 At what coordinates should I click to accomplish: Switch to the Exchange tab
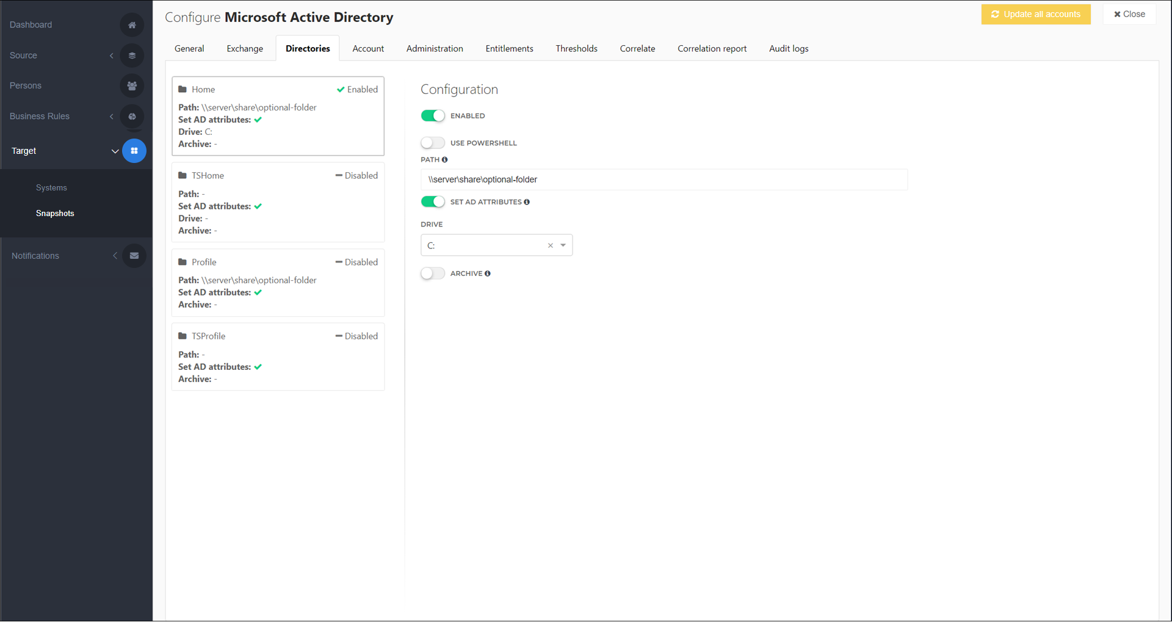click(245, 49)
